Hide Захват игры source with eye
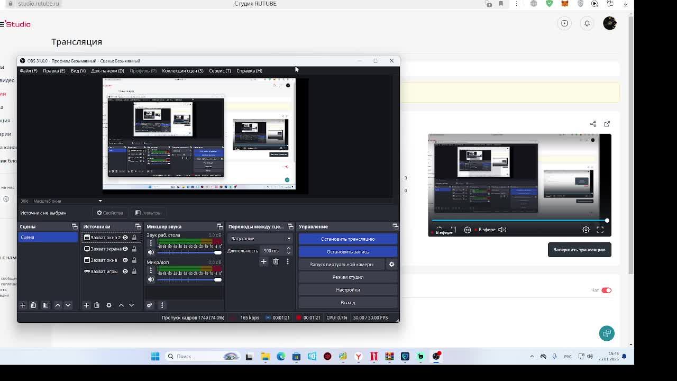Image resolution: width=677 pixels, height=381 pixels. pos(125,271)
